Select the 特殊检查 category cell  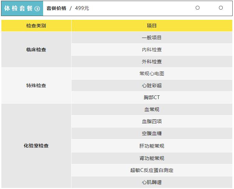tap(36, 85)
